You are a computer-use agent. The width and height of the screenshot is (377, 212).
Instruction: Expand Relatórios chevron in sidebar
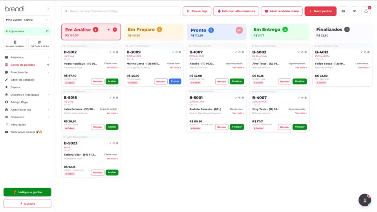click(49, 57)
